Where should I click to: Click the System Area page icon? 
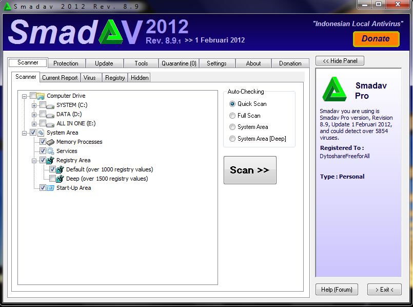pos(41,133)
